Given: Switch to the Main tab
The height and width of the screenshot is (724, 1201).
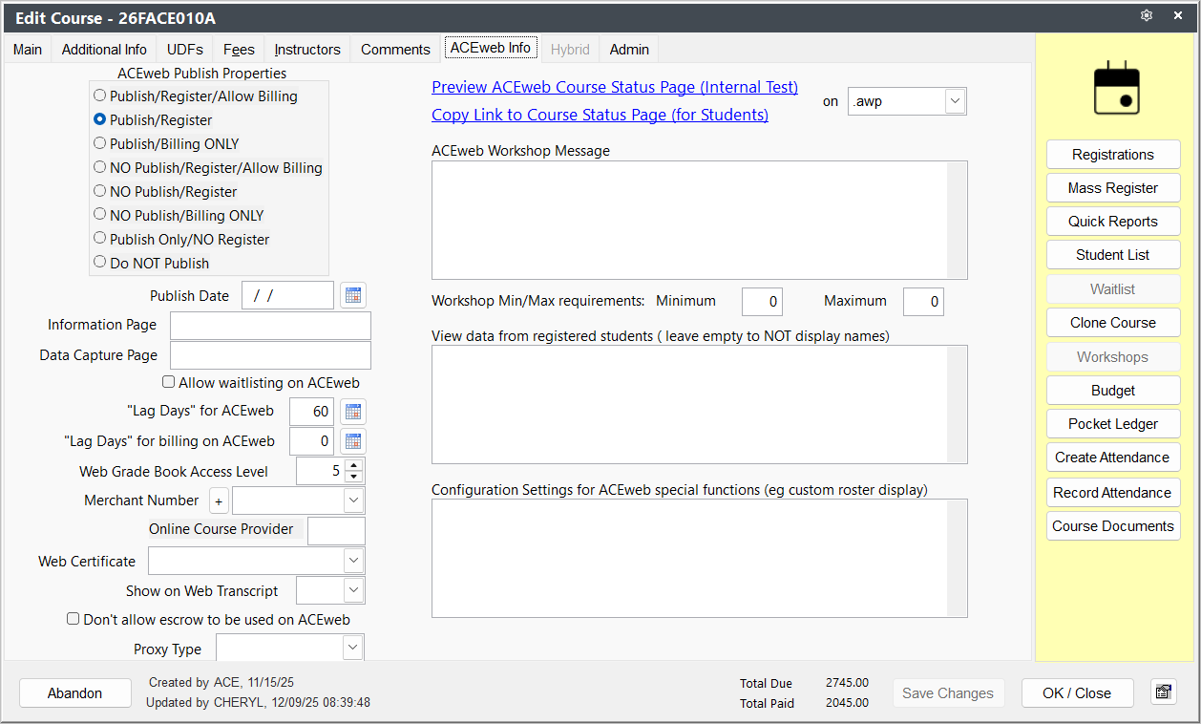Looking at the screenshot, I should pos(28,49).
